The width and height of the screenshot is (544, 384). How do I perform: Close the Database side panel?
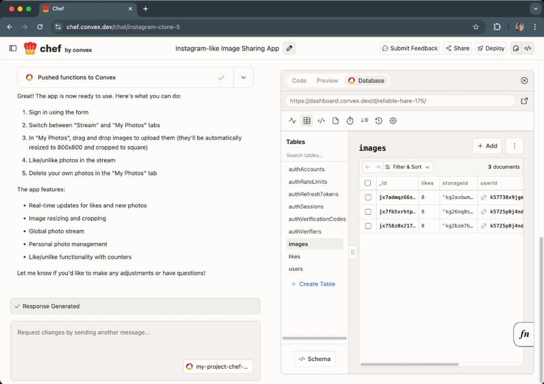tap(524, 80)
